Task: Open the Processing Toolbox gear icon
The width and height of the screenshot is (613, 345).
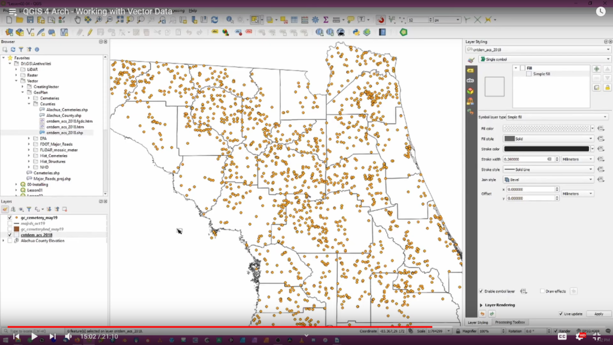Action: pos(315,20)
